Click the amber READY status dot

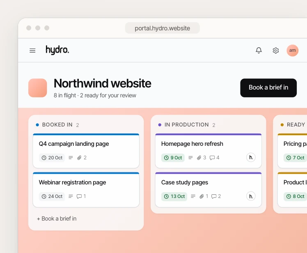tap(282, 125)
